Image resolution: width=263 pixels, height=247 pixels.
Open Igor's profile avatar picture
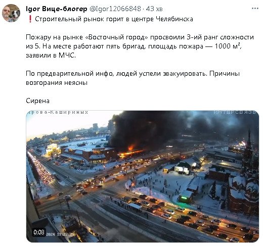pyautogui.click(x=11, y=13)
